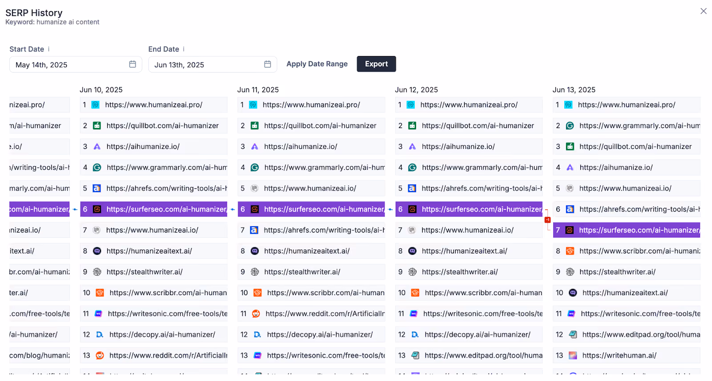Click grammarly favicon in Jun 10 column

pyautogui.click(x=97, y=168)
